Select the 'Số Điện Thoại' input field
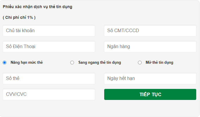200x117 pixels. coord(49,47)
